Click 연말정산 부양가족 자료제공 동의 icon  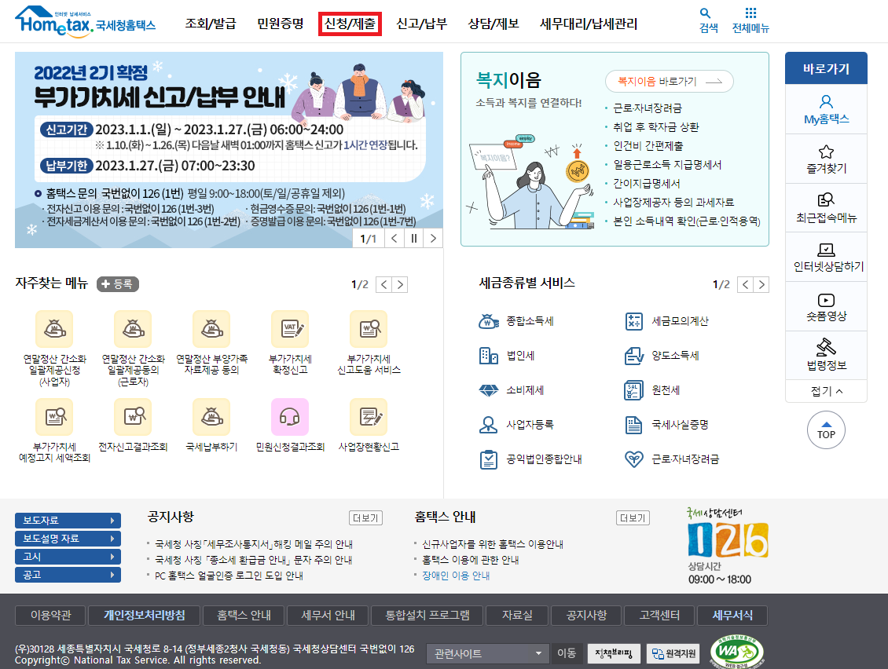[x=211, y=329]
